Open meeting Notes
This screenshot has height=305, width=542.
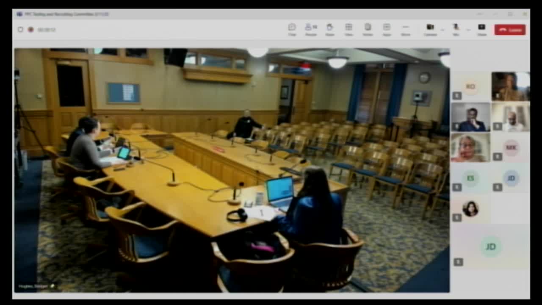368,29
